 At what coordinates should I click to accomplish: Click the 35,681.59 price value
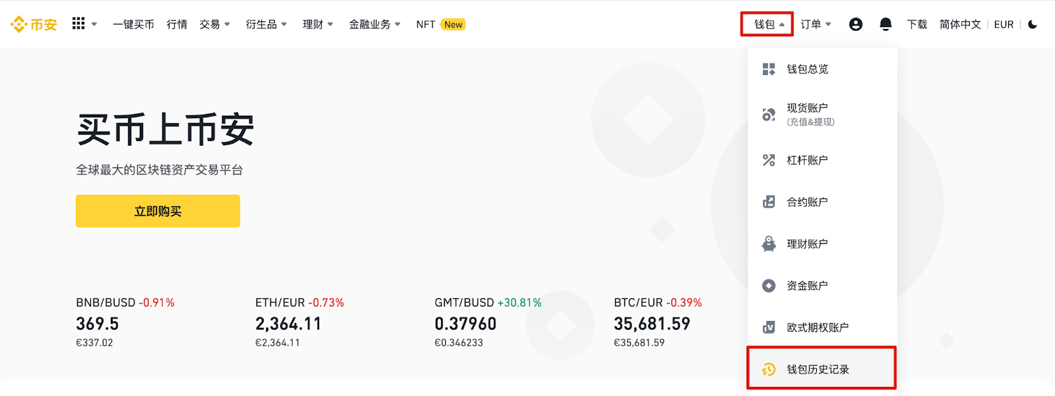click(x=652, y=324)
